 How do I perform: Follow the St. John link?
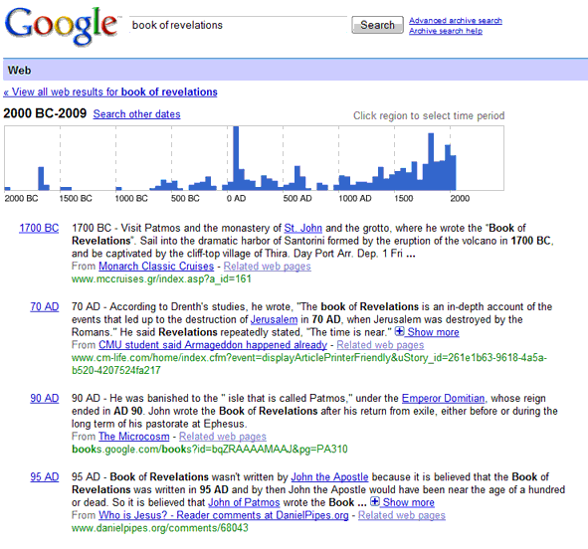pos(303,228)
